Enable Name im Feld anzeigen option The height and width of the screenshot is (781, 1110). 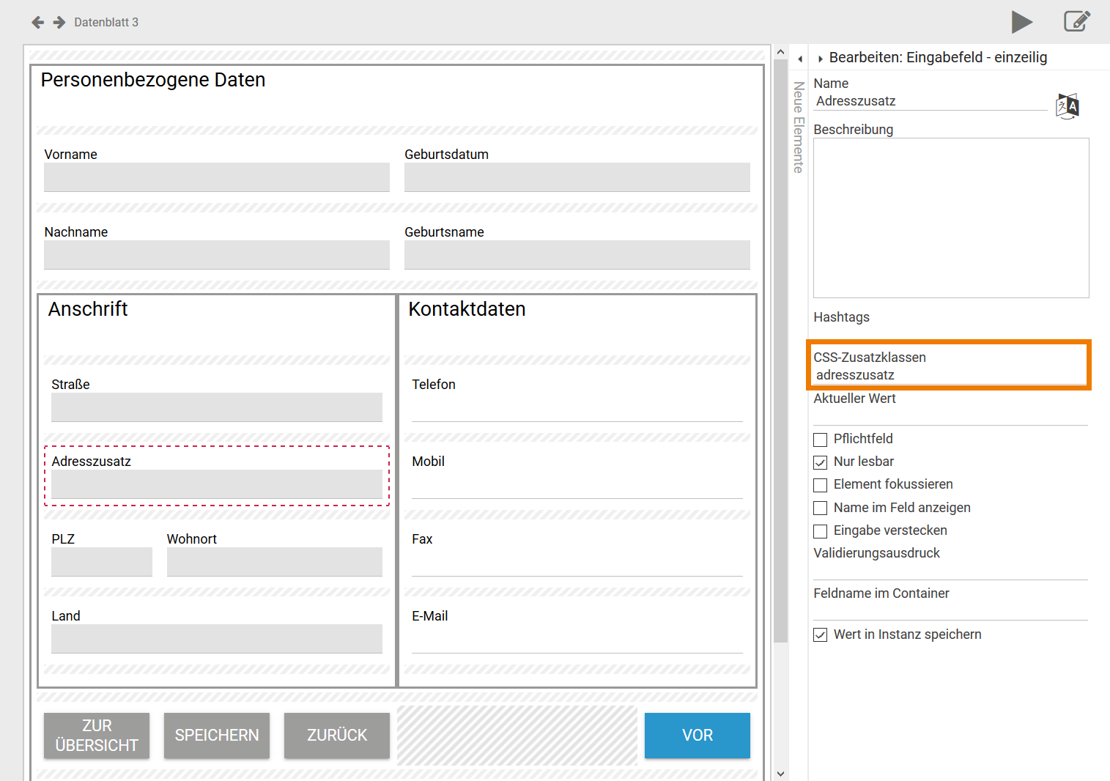coord(821,508)
